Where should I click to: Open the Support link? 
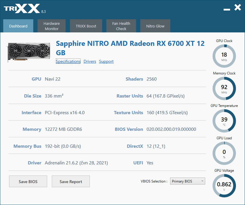(106, 61)
